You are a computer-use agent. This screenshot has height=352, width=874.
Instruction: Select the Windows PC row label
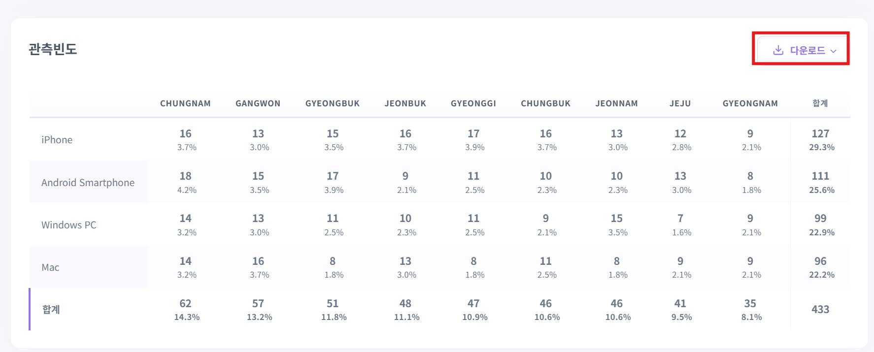(x=69, y=225)
